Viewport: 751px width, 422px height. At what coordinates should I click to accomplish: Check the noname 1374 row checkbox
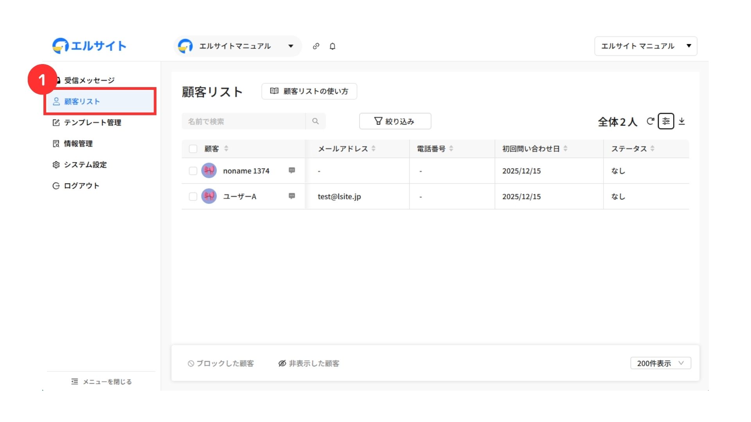[x=193, y=171]
